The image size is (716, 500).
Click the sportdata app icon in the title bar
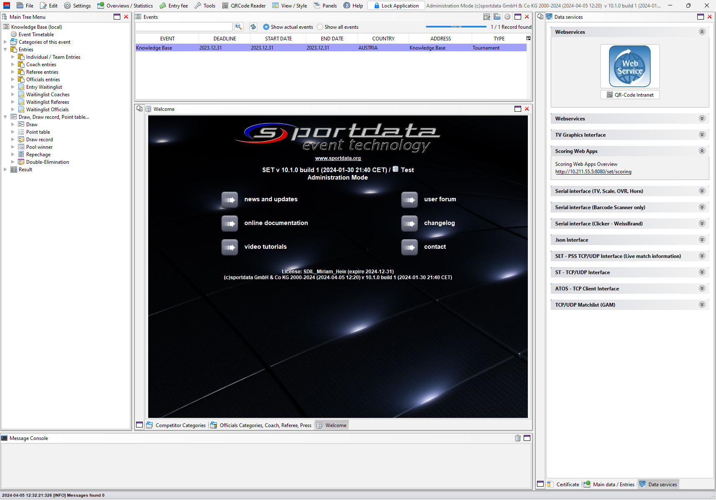(x=7, y=5)
